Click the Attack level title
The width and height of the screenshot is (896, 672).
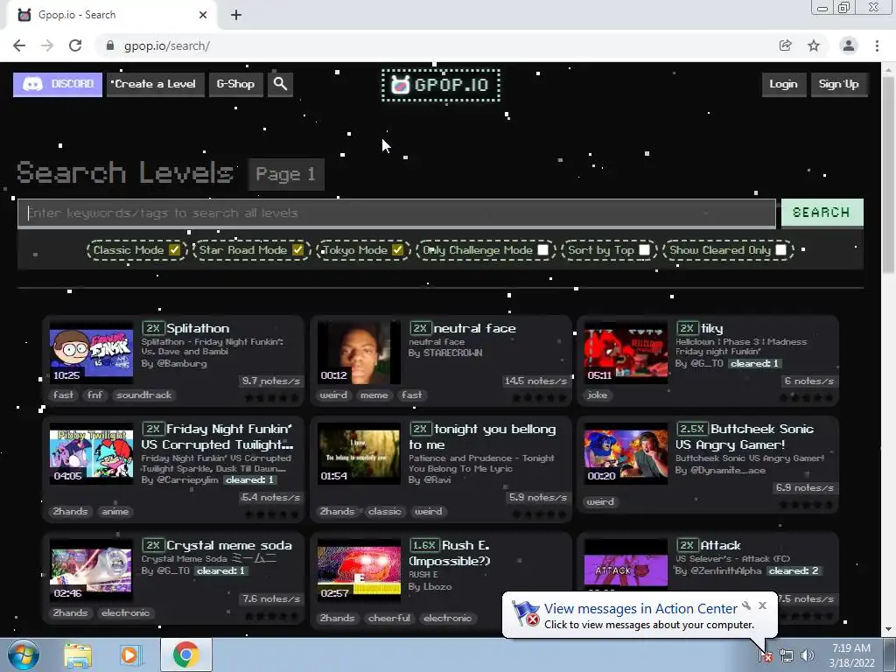[x=720, y=546]
